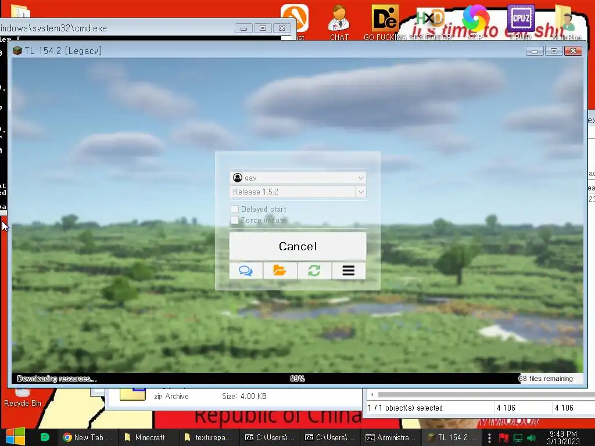Open the CPU-Z desktop icon
The height and width of the screenshot is (446, 595).
pos(521,22)
